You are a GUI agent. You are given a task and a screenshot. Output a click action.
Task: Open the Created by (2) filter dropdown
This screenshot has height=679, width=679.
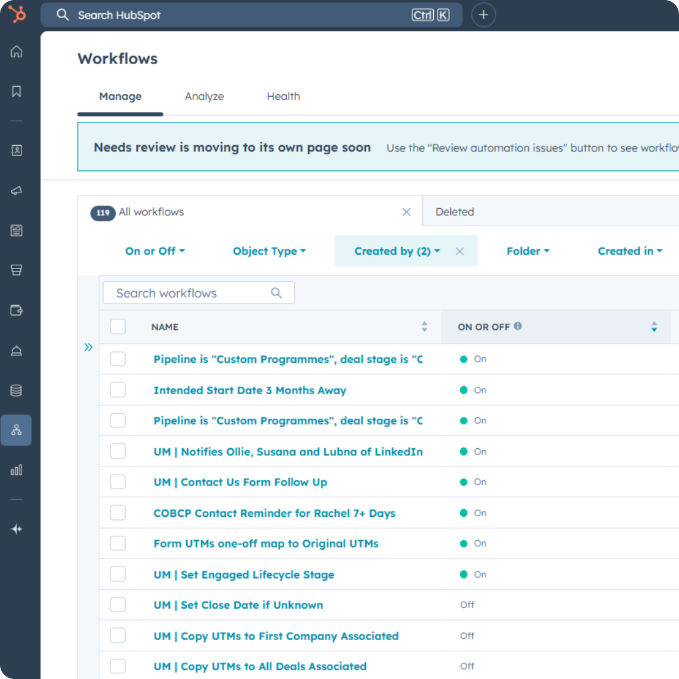(397, 251)
